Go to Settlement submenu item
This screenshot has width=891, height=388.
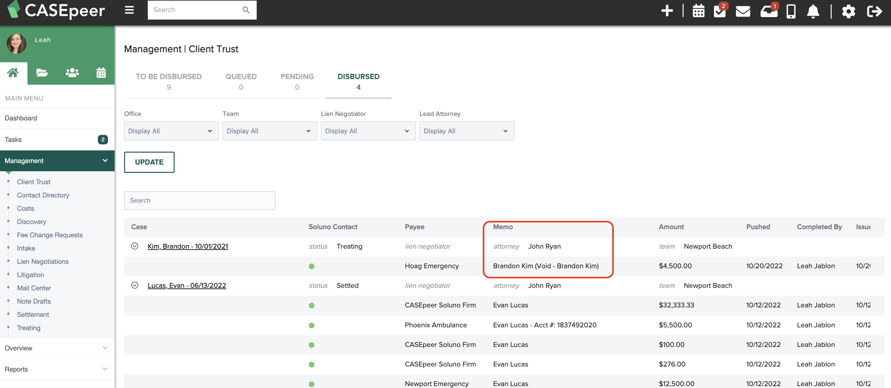pos(33,314)
